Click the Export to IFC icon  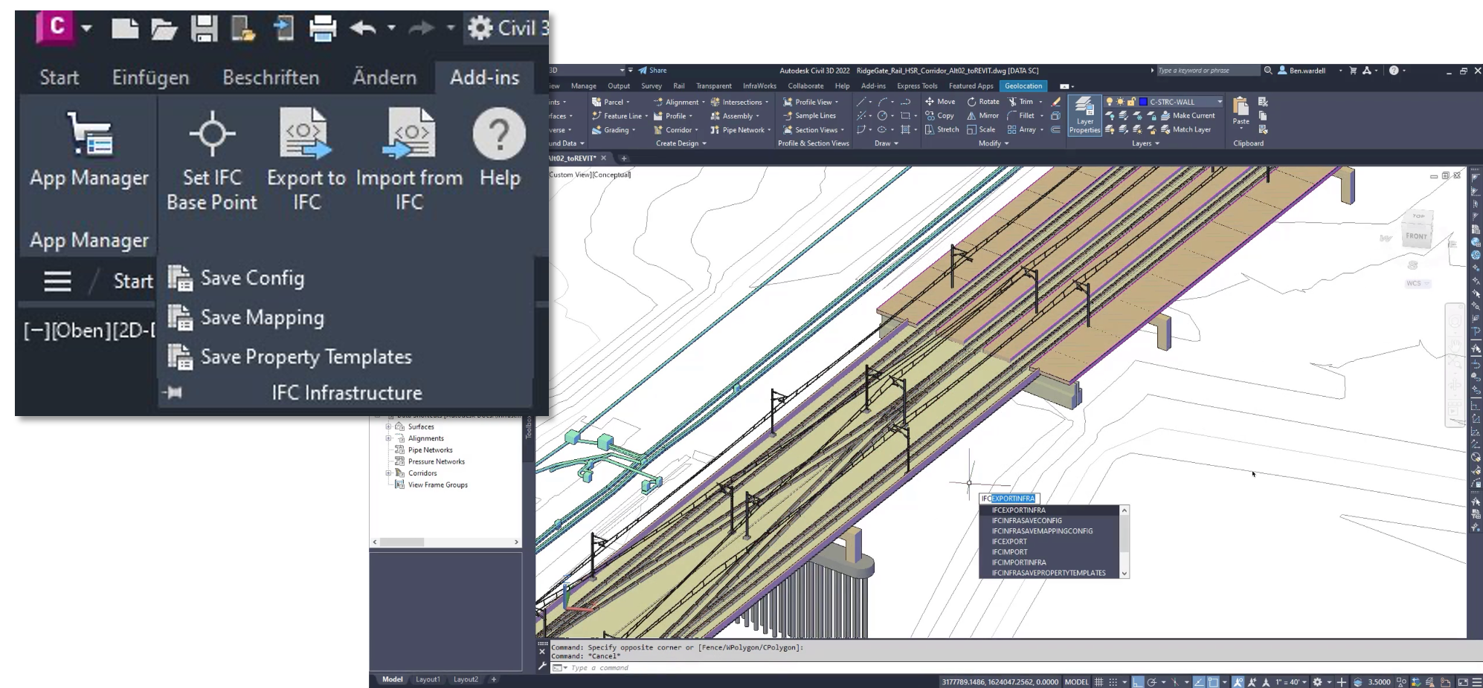pyautogui.click(x=306, y=134)
